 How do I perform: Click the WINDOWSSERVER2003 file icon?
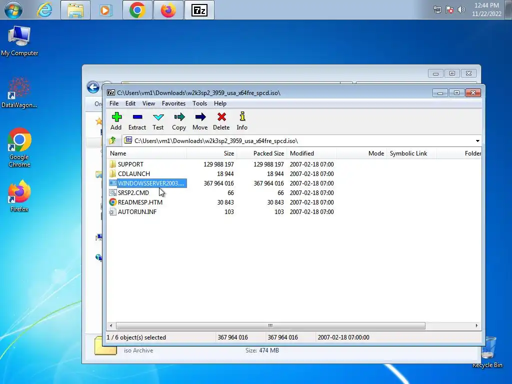112,183
